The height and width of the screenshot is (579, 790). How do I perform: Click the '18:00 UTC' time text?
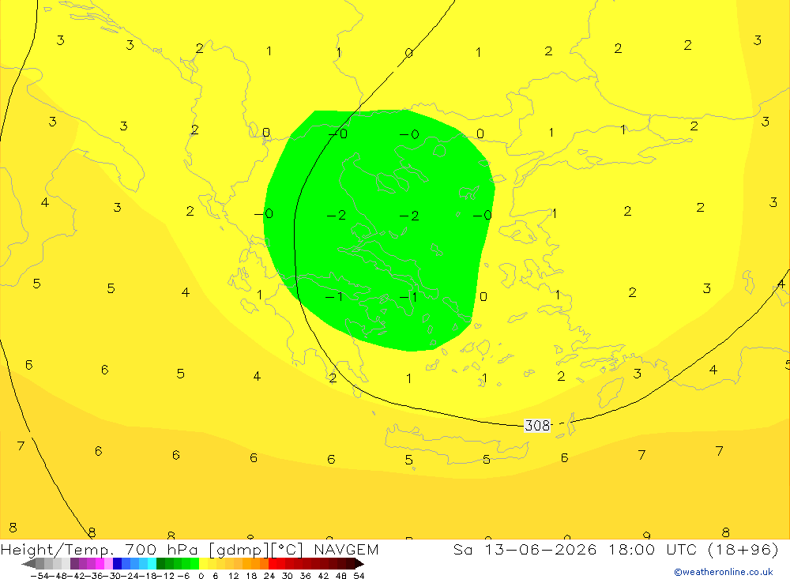point(653,549)
